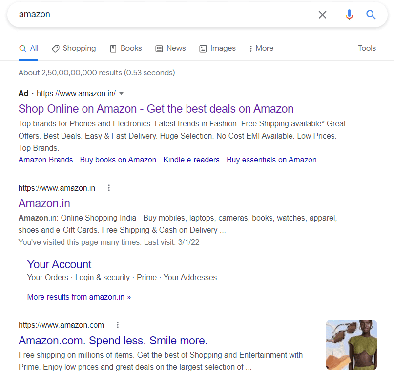This screenshot has height=382, width=394.
Task: Switch to the Books tab
Action: pyautogui.click(x=125, y=48)
